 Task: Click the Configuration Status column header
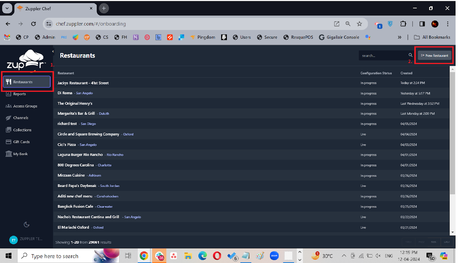point(376,73)
